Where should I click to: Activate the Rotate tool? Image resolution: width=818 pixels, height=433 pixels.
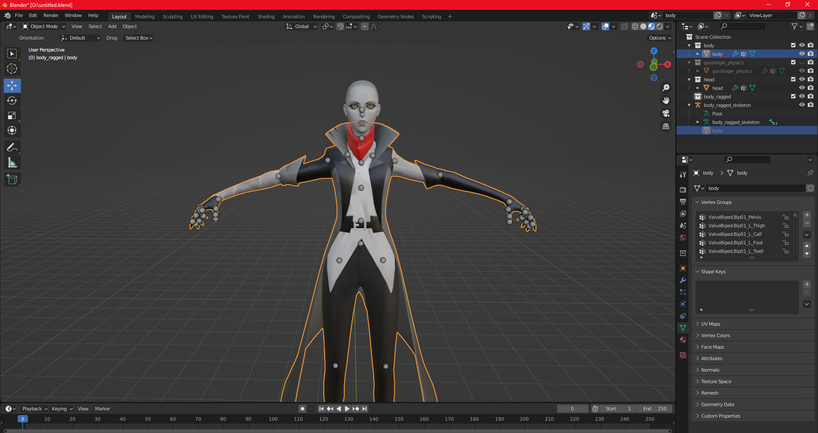point(12,100)
